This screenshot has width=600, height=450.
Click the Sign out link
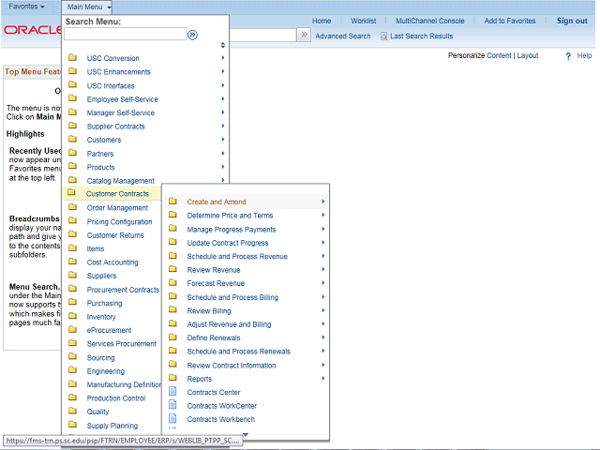coord(572,21)
